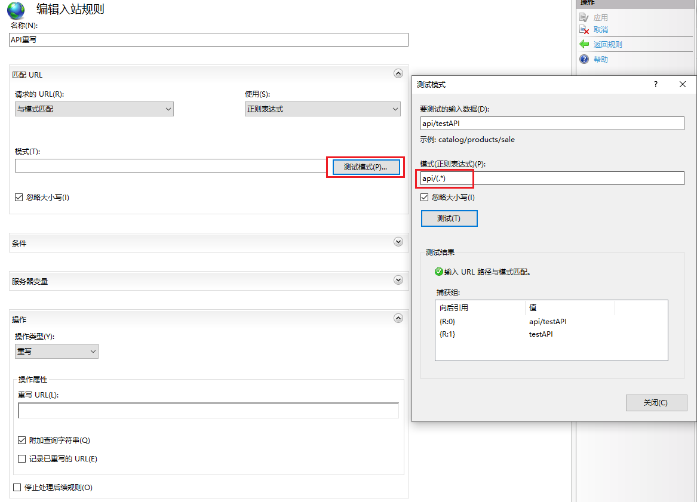Click the 输入 URL 路径与模式匹配 result text

pyautogui.click(x=487, y=272)
